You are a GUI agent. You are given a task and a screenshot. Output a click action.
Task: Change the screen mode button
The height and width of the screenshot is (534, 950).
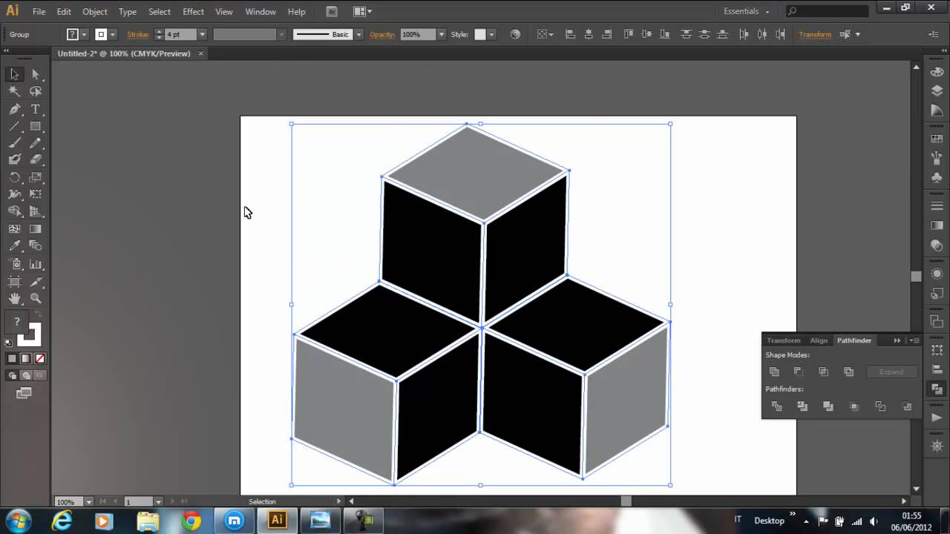tap(24, 394)
